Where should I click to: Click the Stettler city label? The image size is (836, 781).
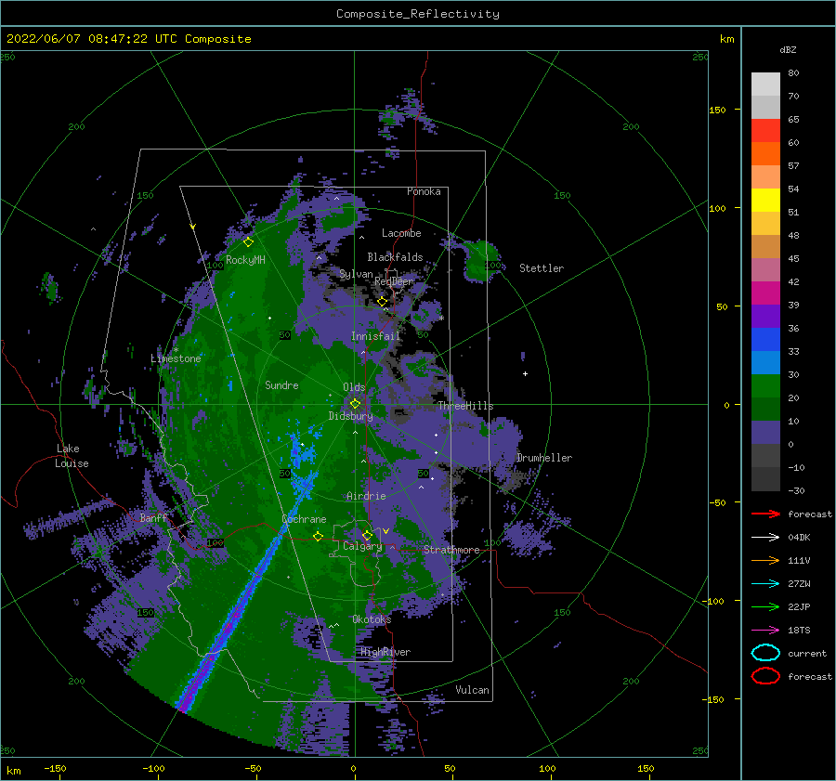(542, 268)
